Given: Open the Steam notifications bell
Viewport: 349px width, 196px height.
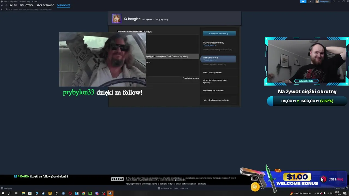Looking at the screenshot, I should pyautogui.click(x=311, y=1).
